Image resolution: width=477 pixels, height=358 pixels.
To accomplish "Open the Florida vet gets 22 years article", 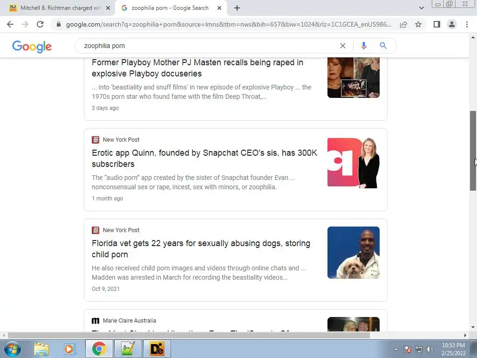I will (x=201, y=249).
